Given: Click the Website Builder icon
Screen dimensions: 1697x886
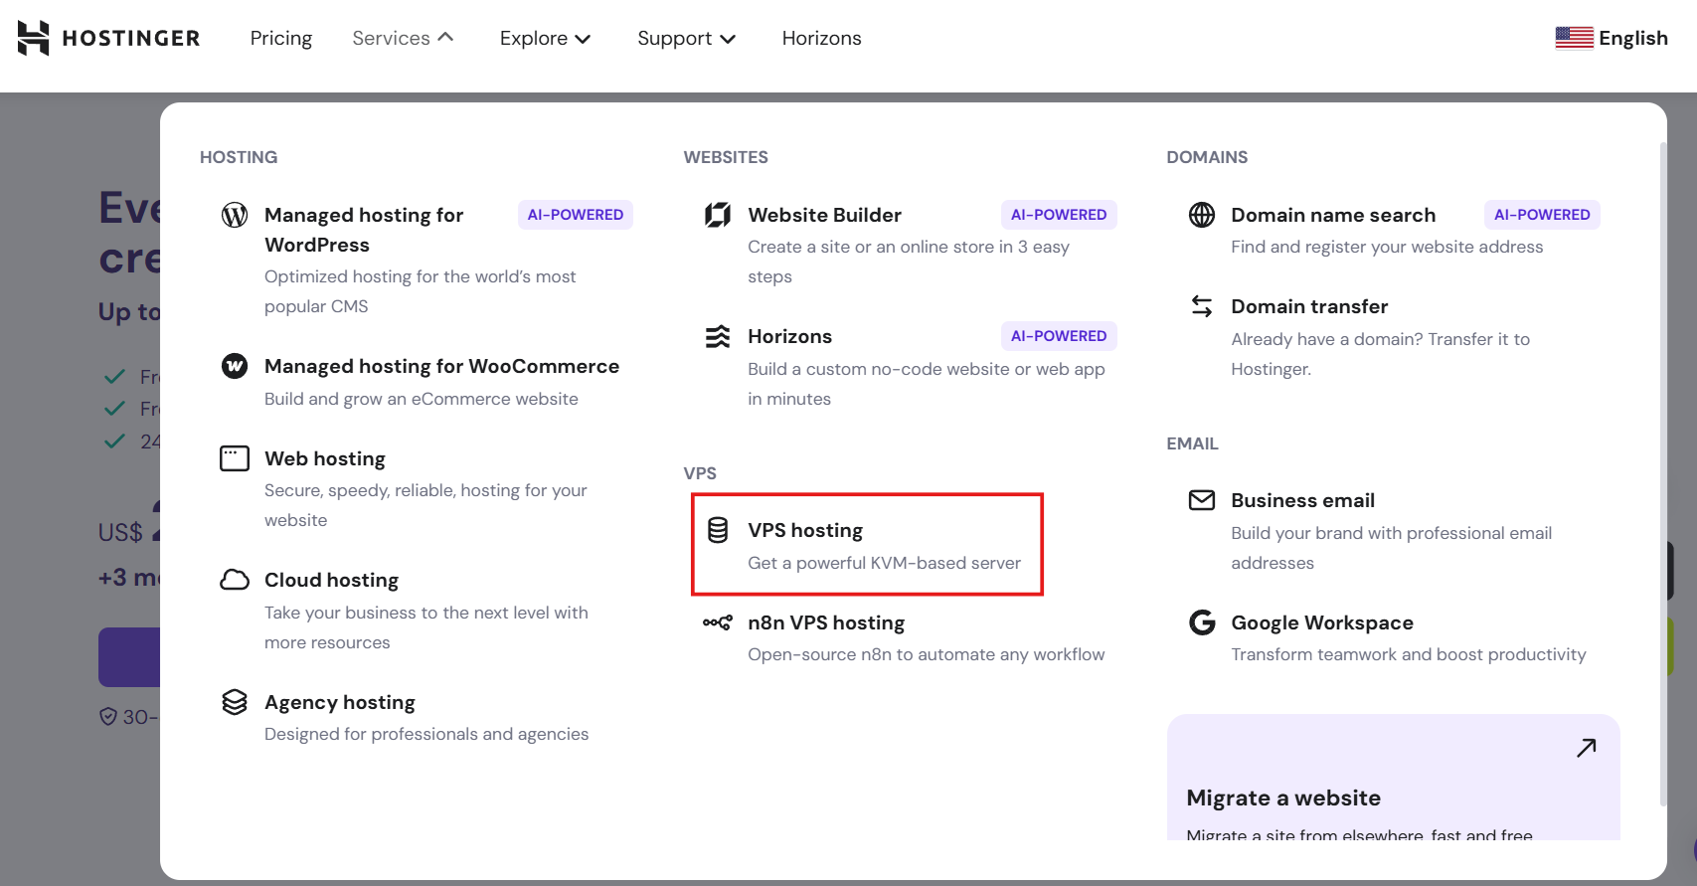Looking at the screenshot, I should tap(718, 215).
